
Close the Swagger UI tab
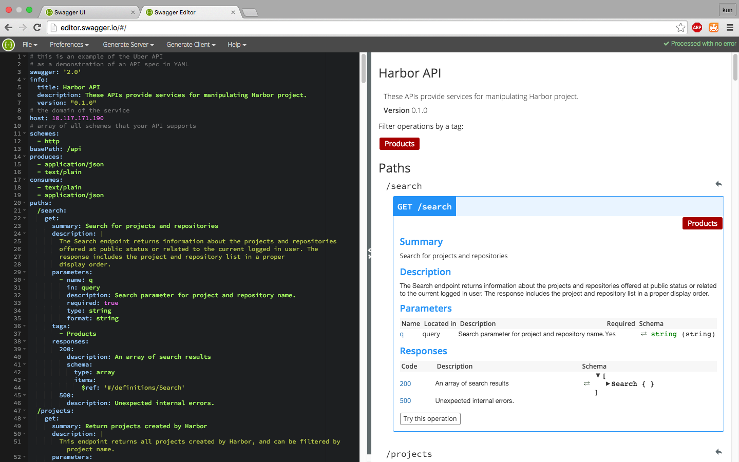133,12
